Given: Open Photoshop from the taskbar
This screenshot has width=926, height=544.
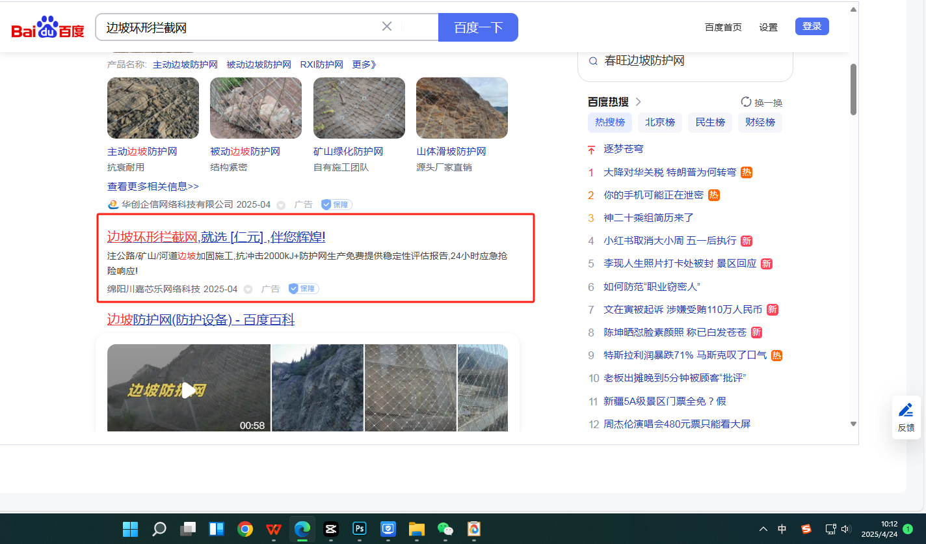Looking at the screenshot, I should pos(360,528).
